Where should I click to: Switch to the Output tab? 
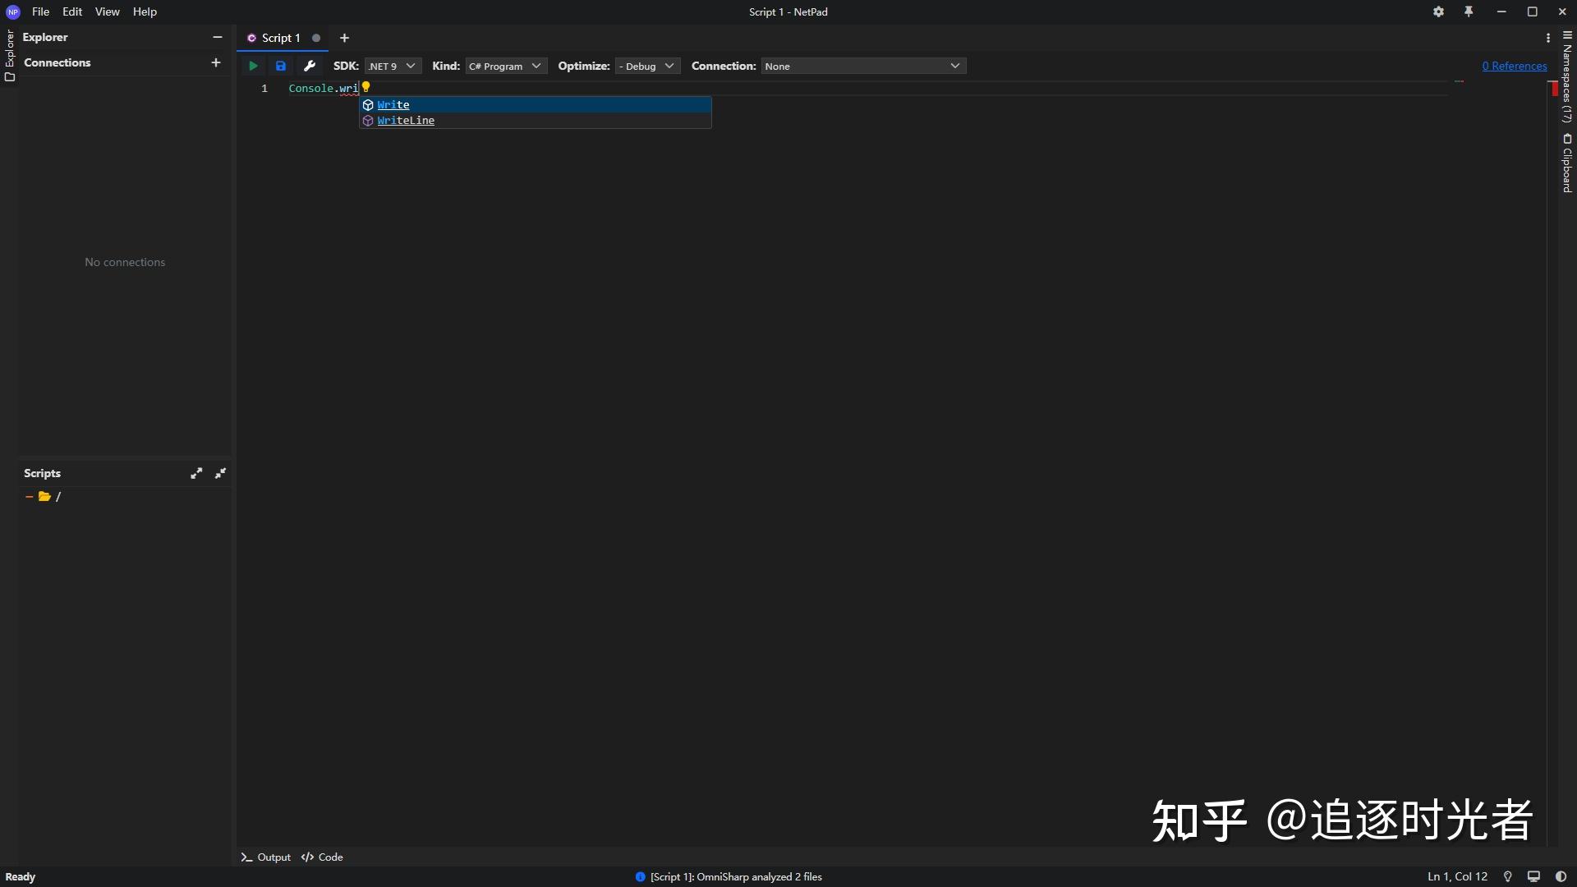tap(264, 856)
